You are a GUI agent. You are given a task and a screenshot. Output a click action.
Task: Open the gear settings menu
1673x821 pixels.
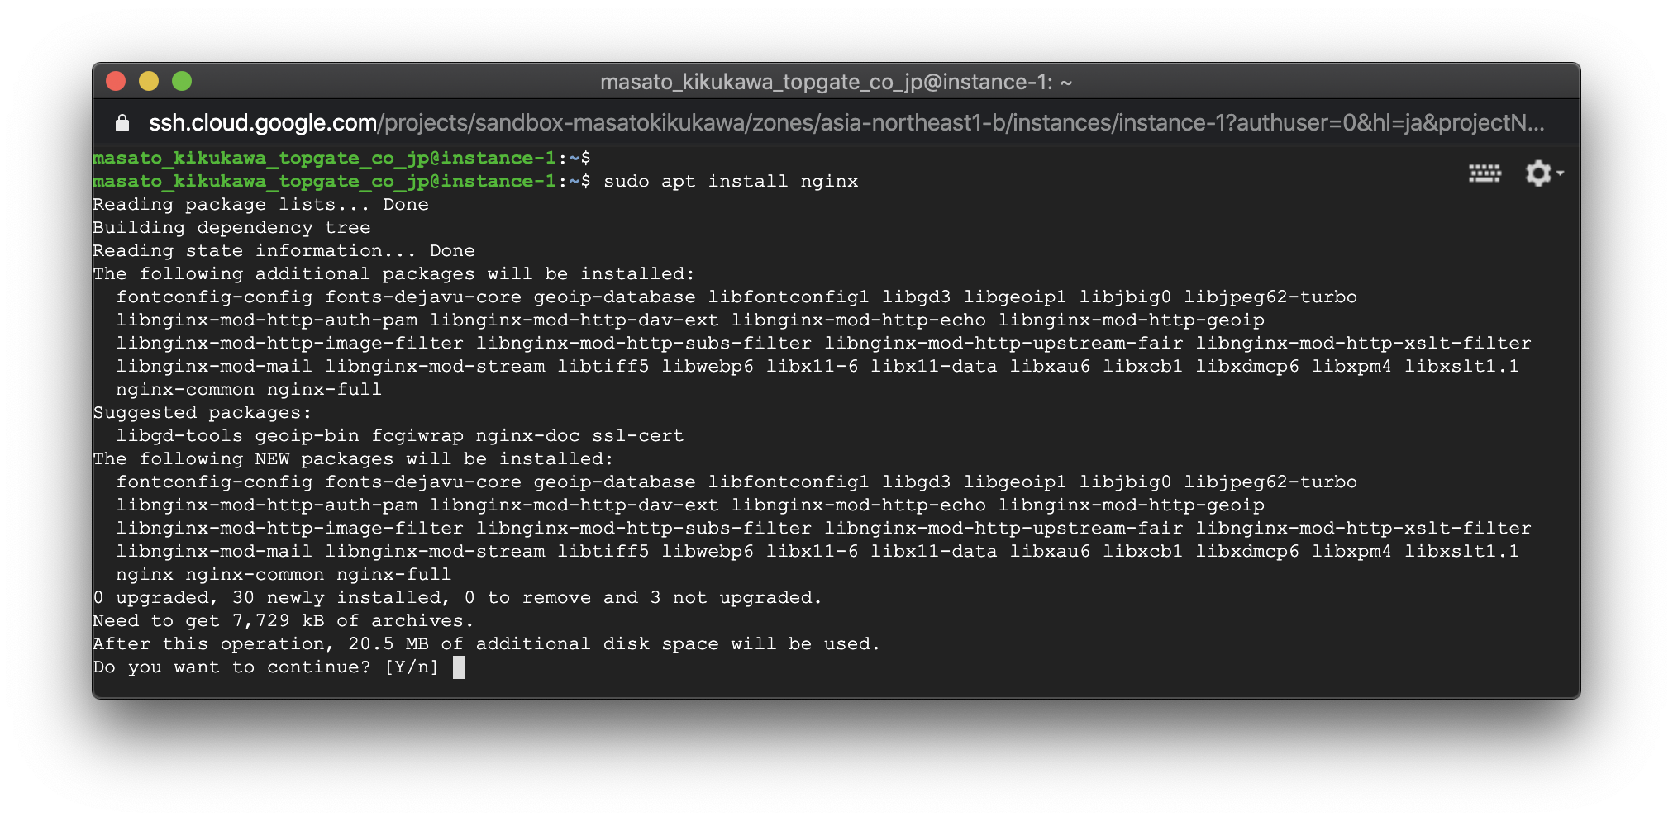[x=1538, y=173]
